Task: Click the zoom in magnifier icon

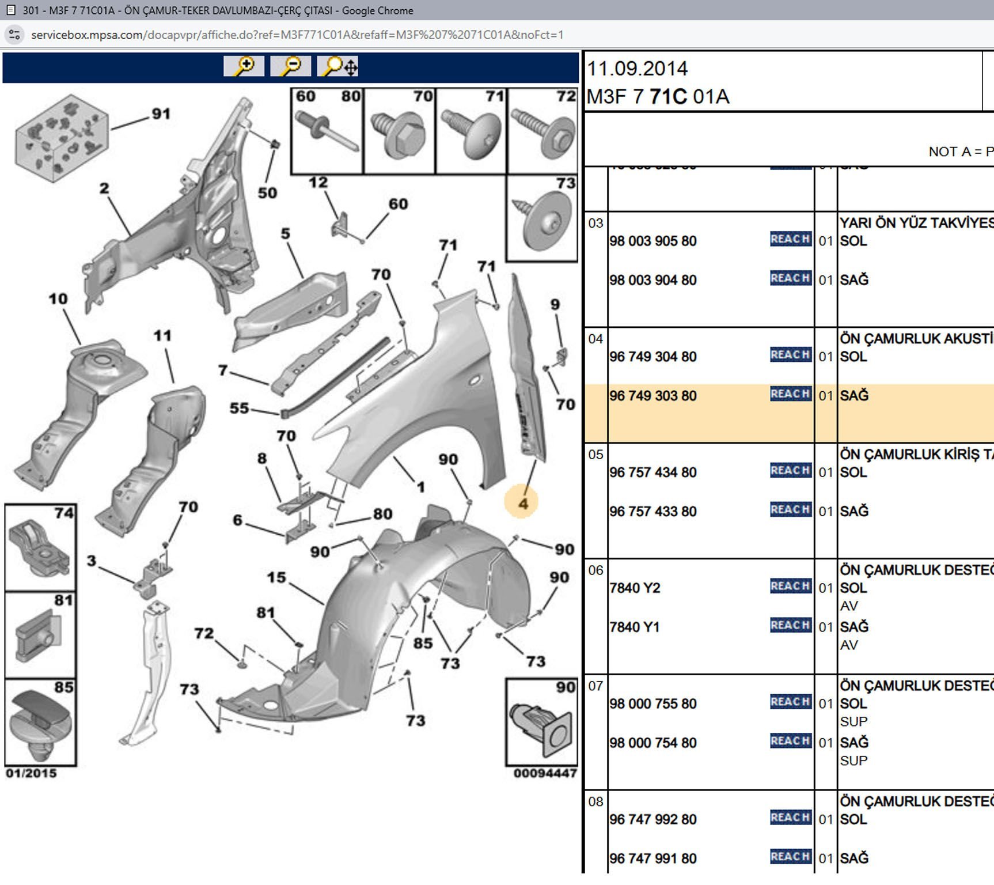Action: [244, 66]
